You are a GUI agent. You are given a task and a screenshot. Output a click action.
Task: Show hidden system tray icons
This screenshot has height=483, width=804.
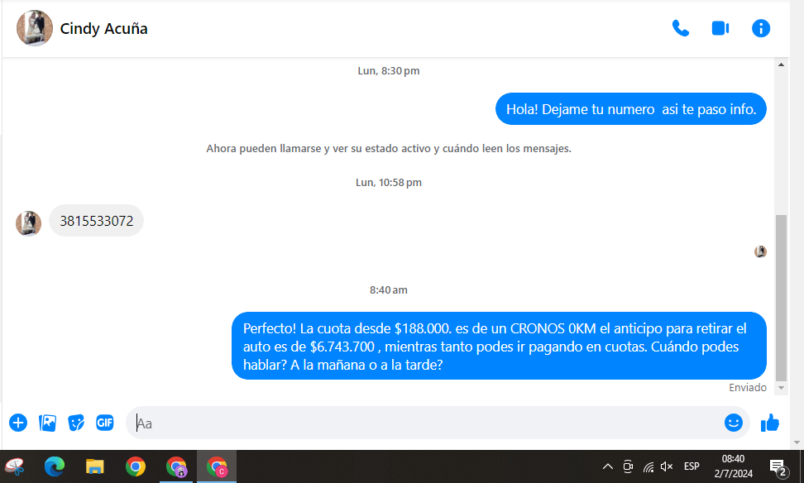[x=607, y=466]
